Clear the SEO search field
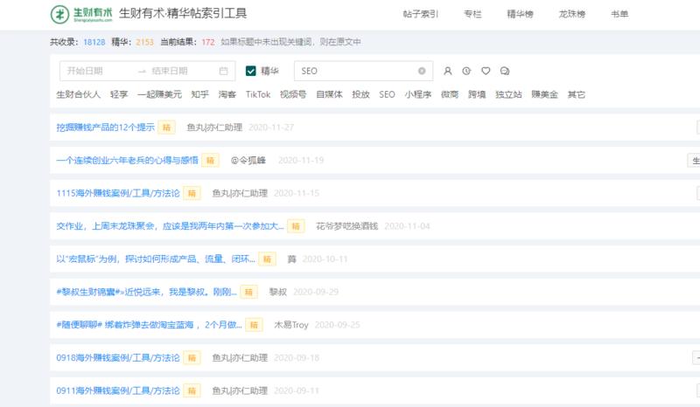The height and width of the screenshot is (407, 700). [422, 71]
